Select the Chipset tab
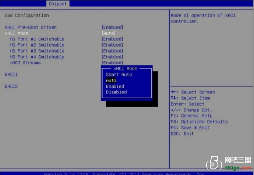This screenshot has height=175, width=254. point(58,4)
